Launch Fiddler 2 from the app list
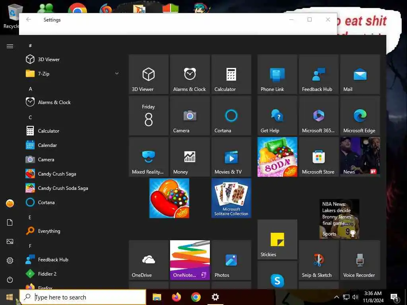This screenshot has height=305, width=407. coord(73,274)
